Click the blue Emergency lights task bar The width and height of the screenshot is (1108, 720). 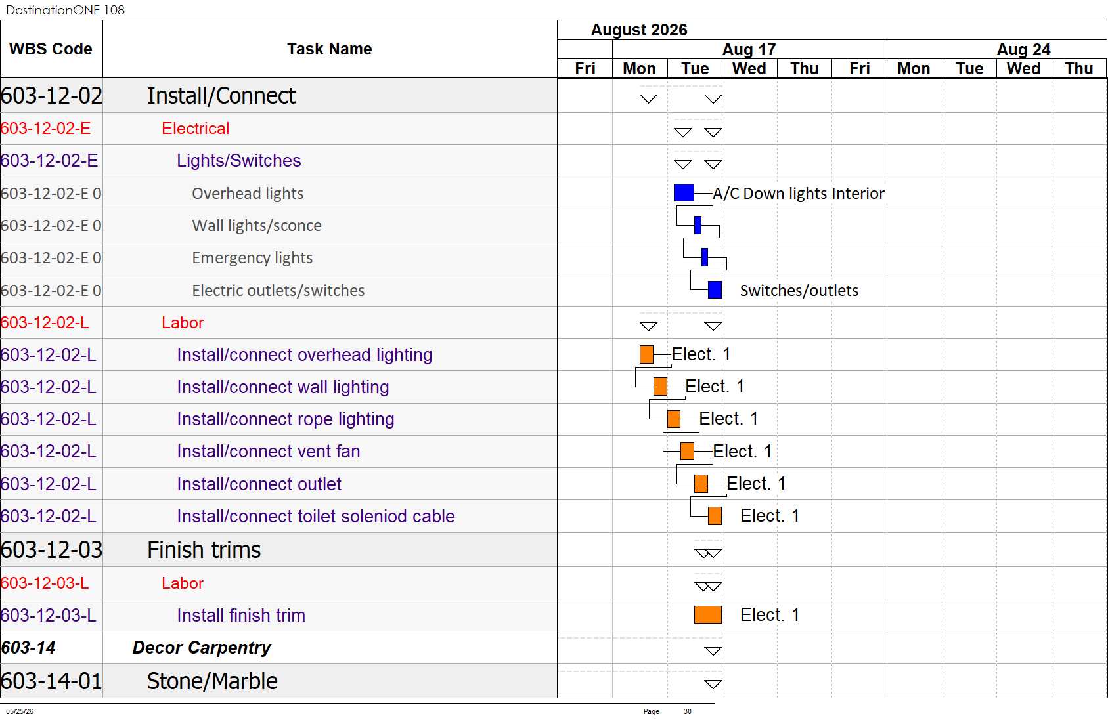705,257
